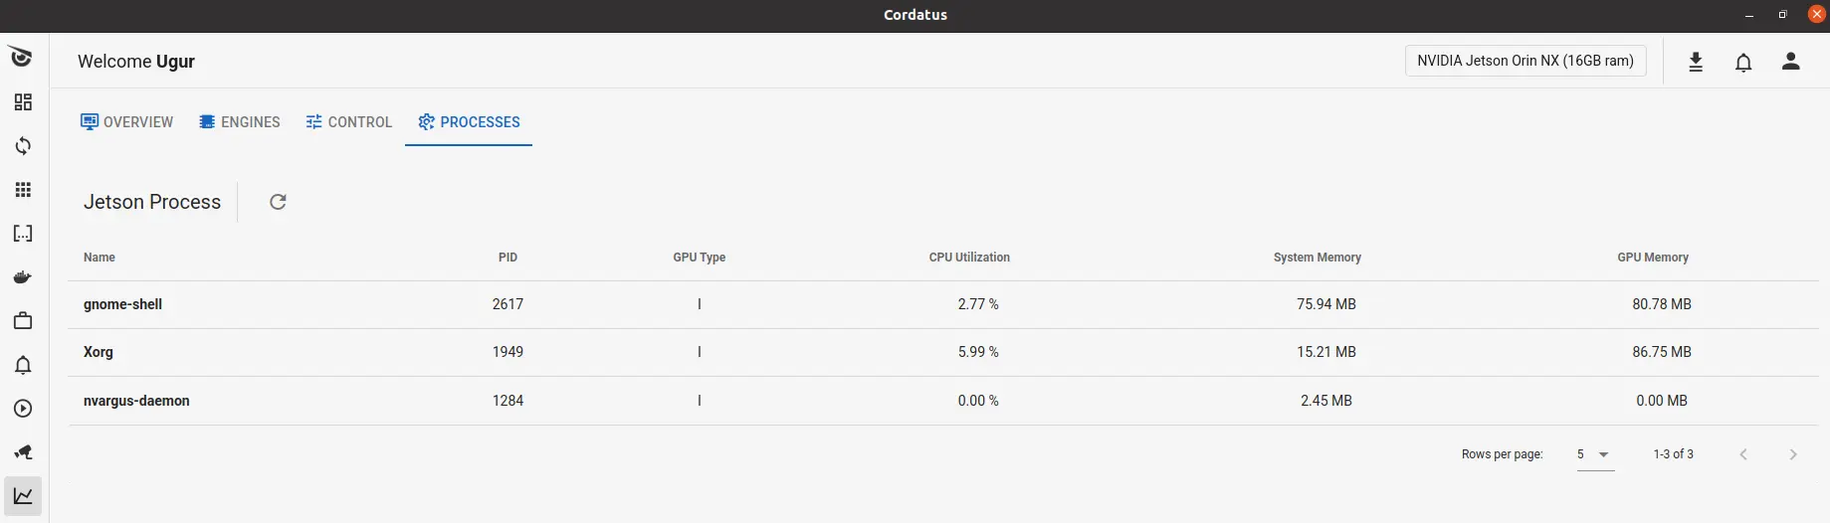Open the Control tab
The width and height of the screenshot is (1830, 523).
tap(349, 122)
